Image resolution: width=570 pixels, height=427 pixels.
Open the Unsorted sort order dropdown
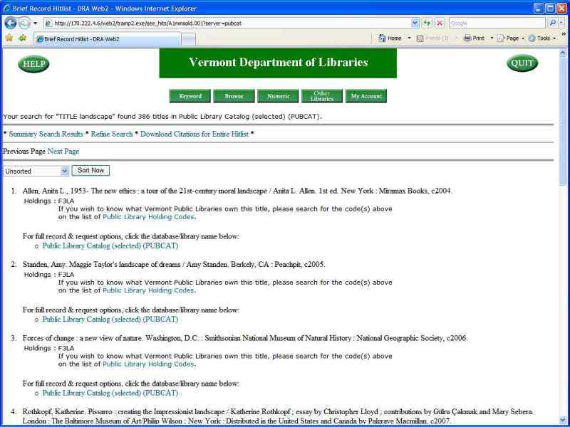tap(36, 171)
